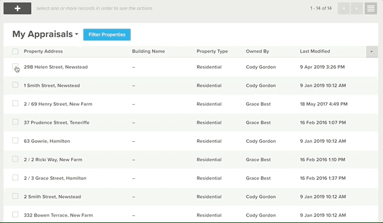Image resolution: width=383 pixels, height=223 pixels.
Task: Click the Filter Properties button
Action: 107,35
